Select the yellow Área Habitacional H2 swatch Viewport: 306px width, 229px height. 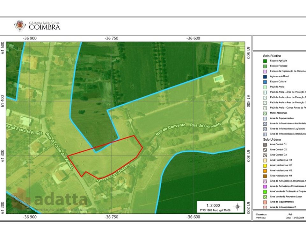coord(265,165)
